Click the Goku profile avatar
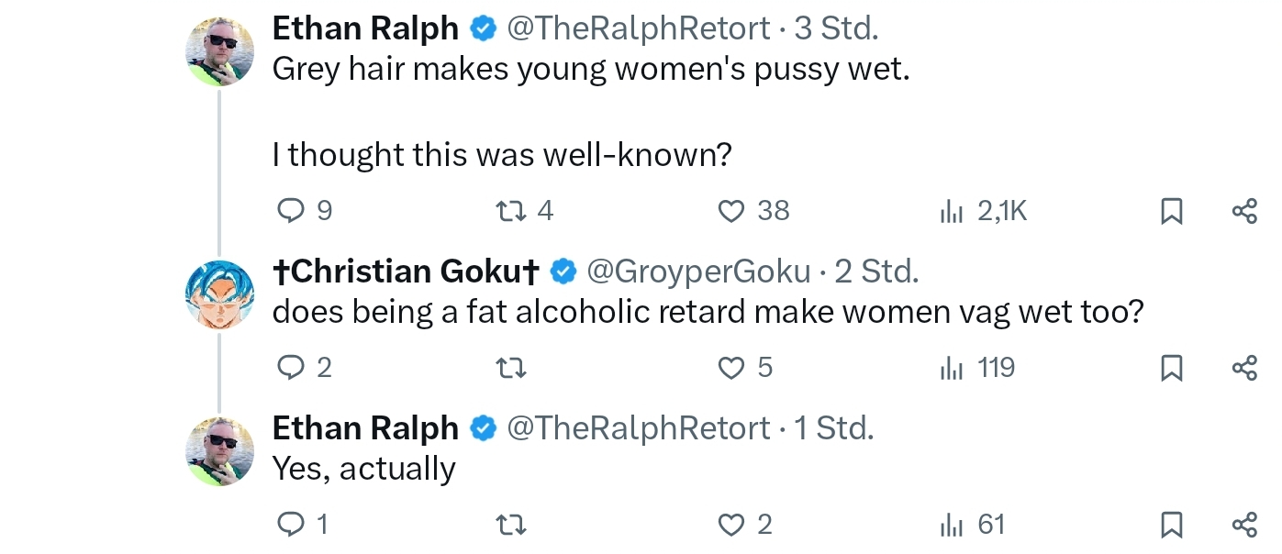The height and width of the screenshot is (554, 1282). tap(220, 294)
